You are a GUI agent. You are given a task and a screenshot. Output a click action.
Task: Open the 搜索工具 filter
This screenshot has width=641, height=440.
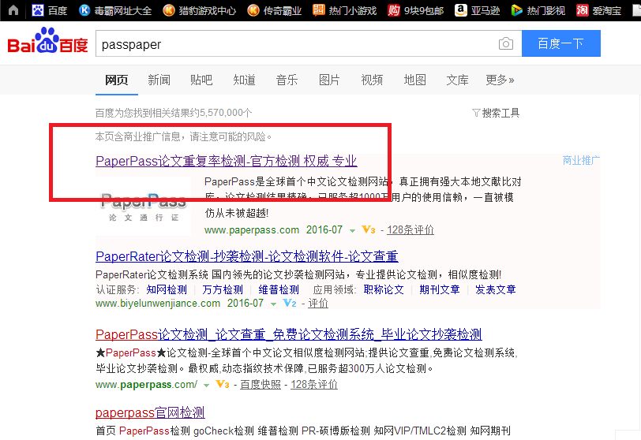tap(496, 113)
